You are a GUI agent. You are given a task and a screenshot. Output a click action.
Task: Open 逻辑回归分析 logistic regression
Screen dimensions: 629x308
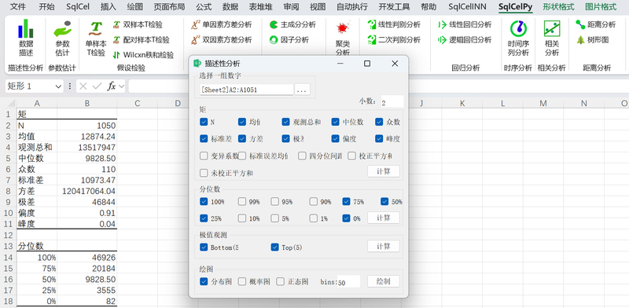point(465,40)
